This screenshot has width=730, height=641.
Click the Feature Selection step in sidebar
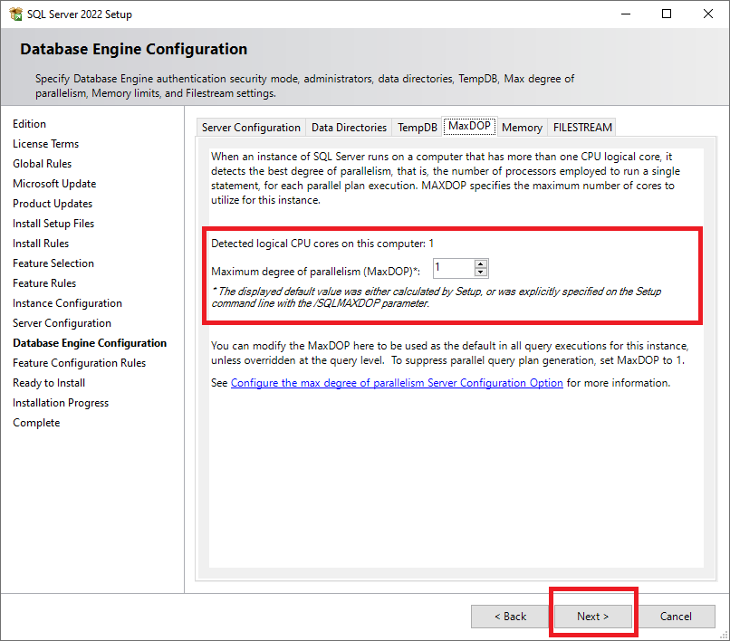point(53,263)
